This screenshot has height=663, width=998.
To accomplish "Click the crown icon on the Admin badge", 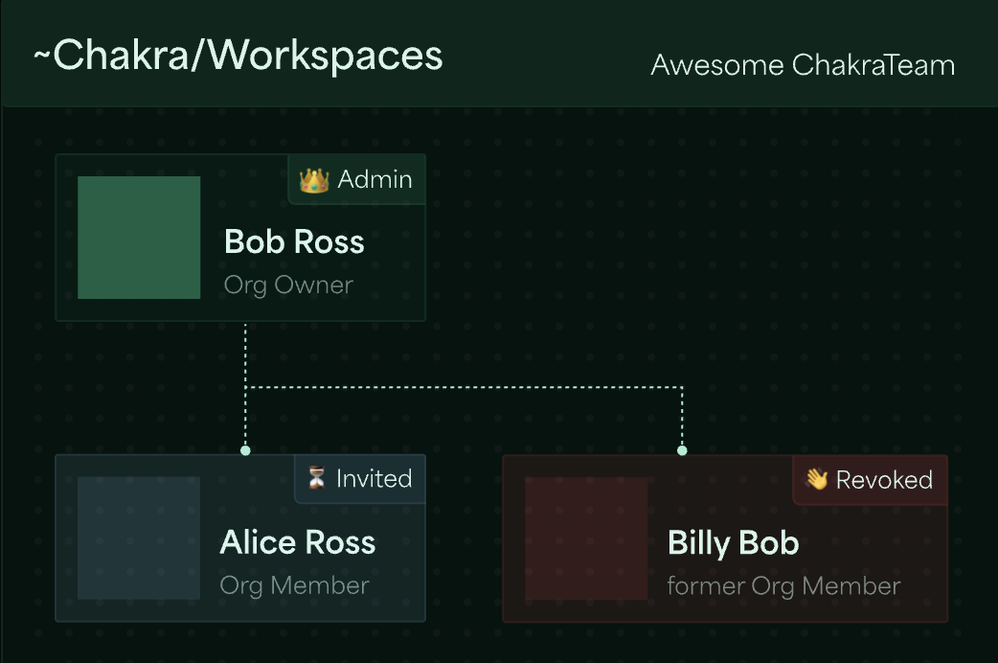I will pyautogui.click(x=314, y=180).
